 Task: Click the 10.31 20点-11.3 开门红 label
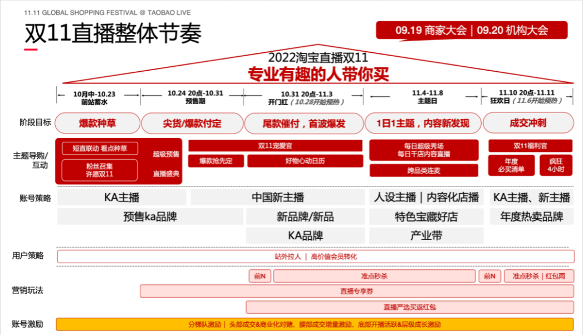(x=306, y=98)
